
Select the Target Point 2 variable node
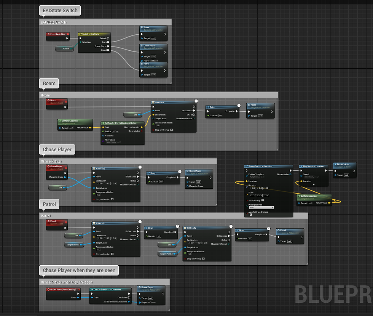pos(167,254)
